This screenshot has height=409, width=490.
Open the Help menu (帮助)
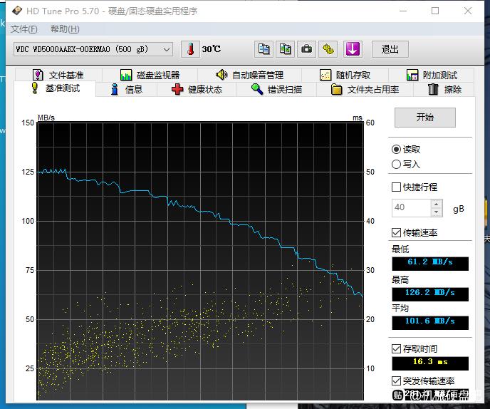click(x=65, y=29)
